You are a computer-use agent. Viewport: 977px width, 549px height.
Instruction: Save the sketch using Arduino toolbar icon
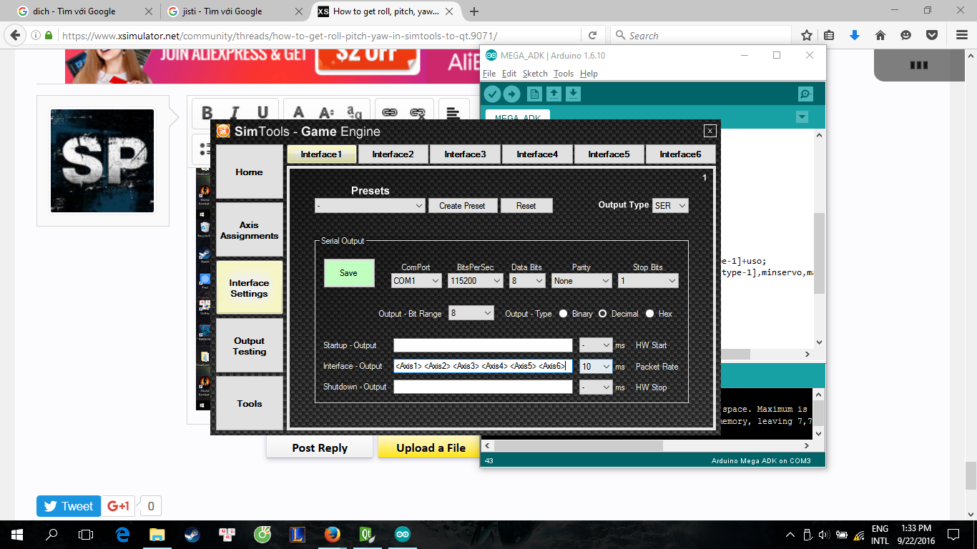tap(573, 94)
